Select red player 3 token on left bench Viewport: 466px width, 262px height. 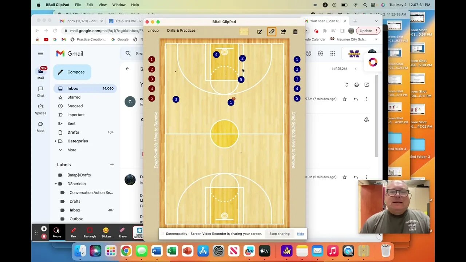(152, 79)
